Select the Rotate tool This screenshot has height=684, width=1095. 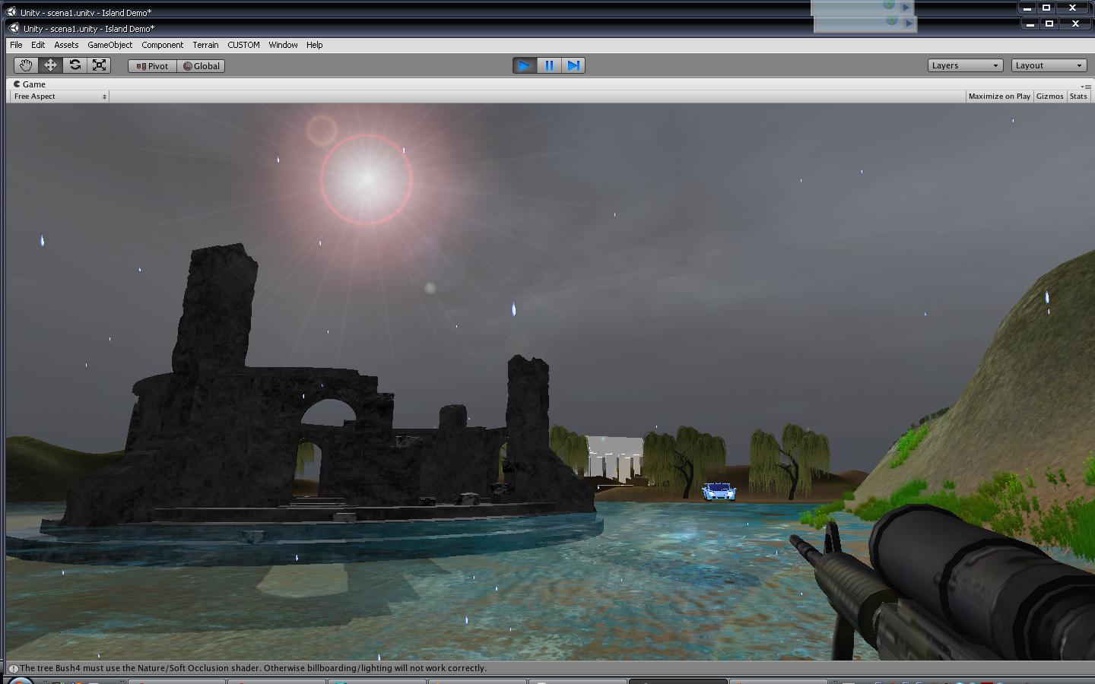(75, 65)
